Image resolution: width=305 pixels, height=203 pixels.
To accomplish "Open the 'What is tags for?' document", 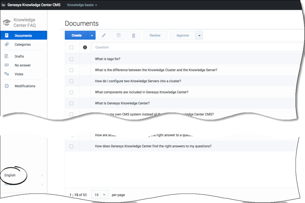I will point(108,59).
